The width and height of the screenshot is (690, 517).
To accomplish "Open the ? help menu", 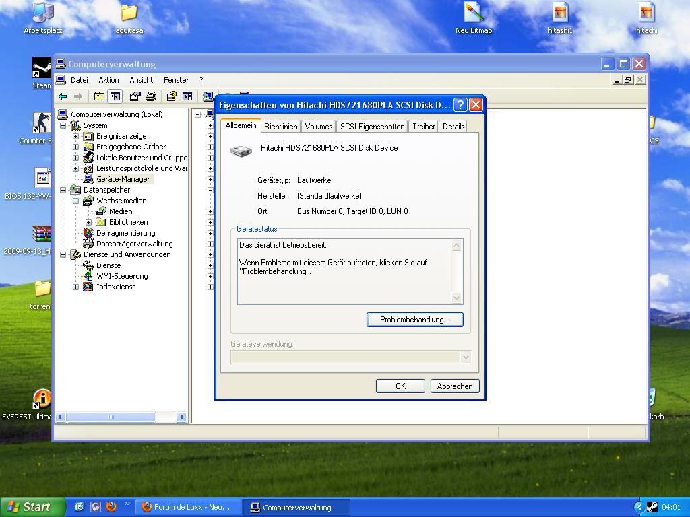I will [x=201, y=80].
